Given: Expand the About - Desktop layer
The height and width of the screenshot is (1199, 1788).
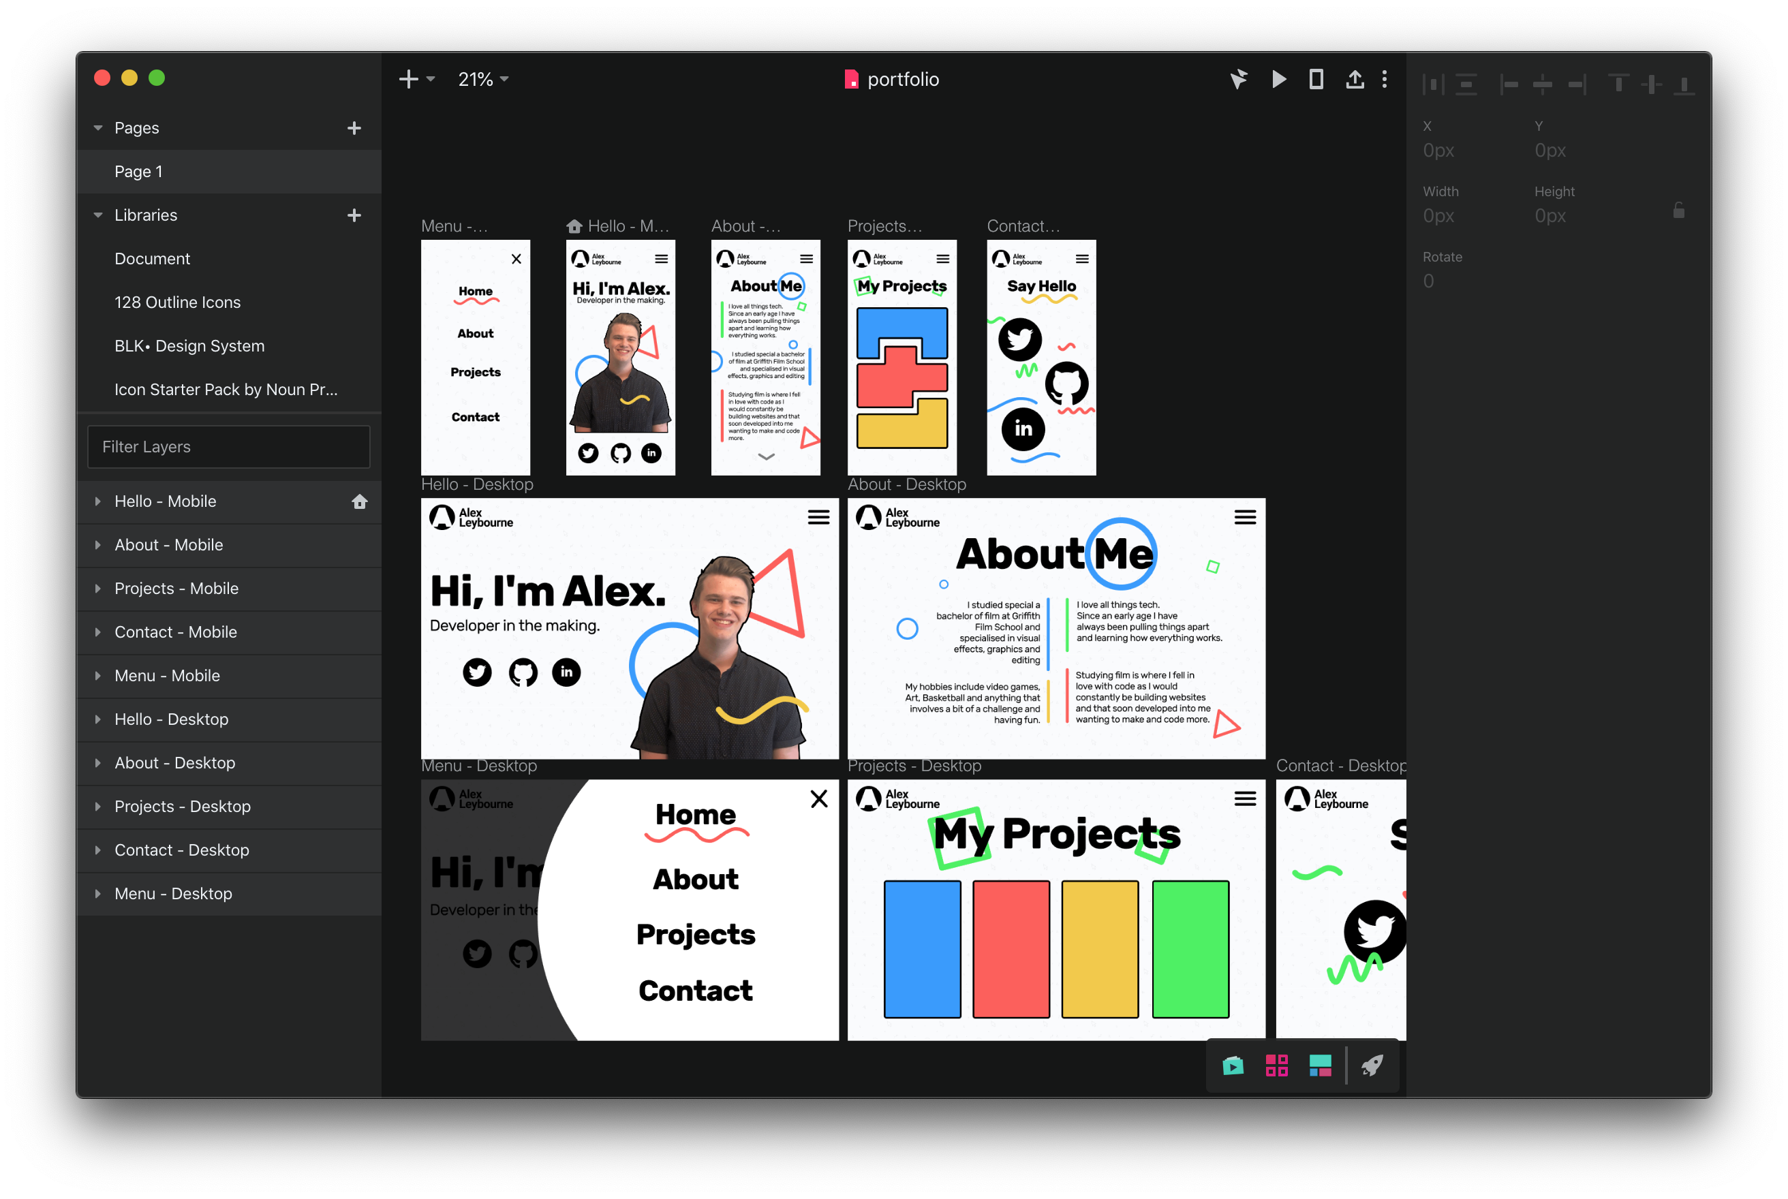Looking at the screenshot, I should click(98, 763).
